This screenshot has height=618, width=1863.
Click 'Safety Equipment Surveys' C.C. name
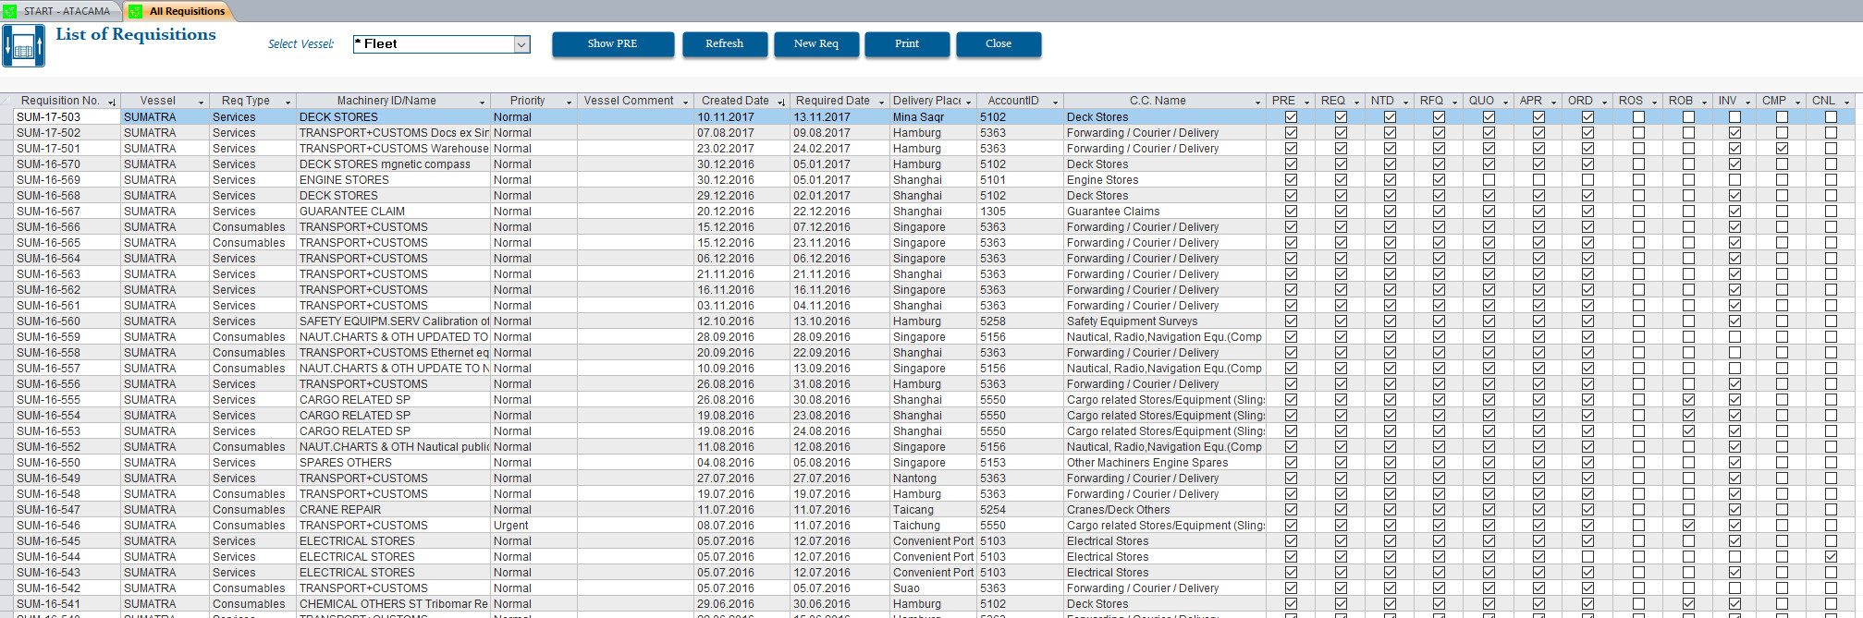(1165, 321)
